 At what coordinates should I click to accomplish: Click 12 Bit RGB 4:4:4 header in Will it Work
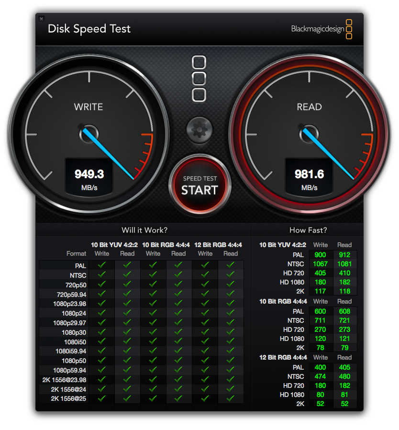coord(218,245)
